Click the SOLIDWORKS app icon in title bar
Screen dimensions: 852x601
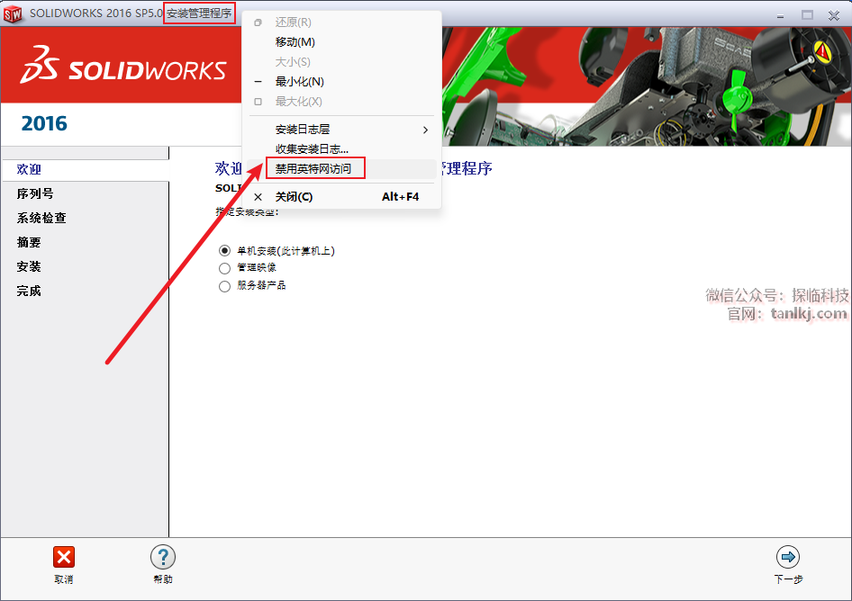13,13
